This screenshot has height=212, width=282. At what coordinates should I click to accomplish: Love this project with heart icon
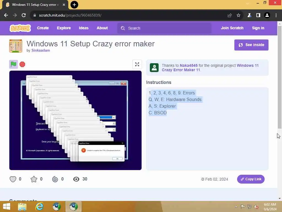coord(13,179)
